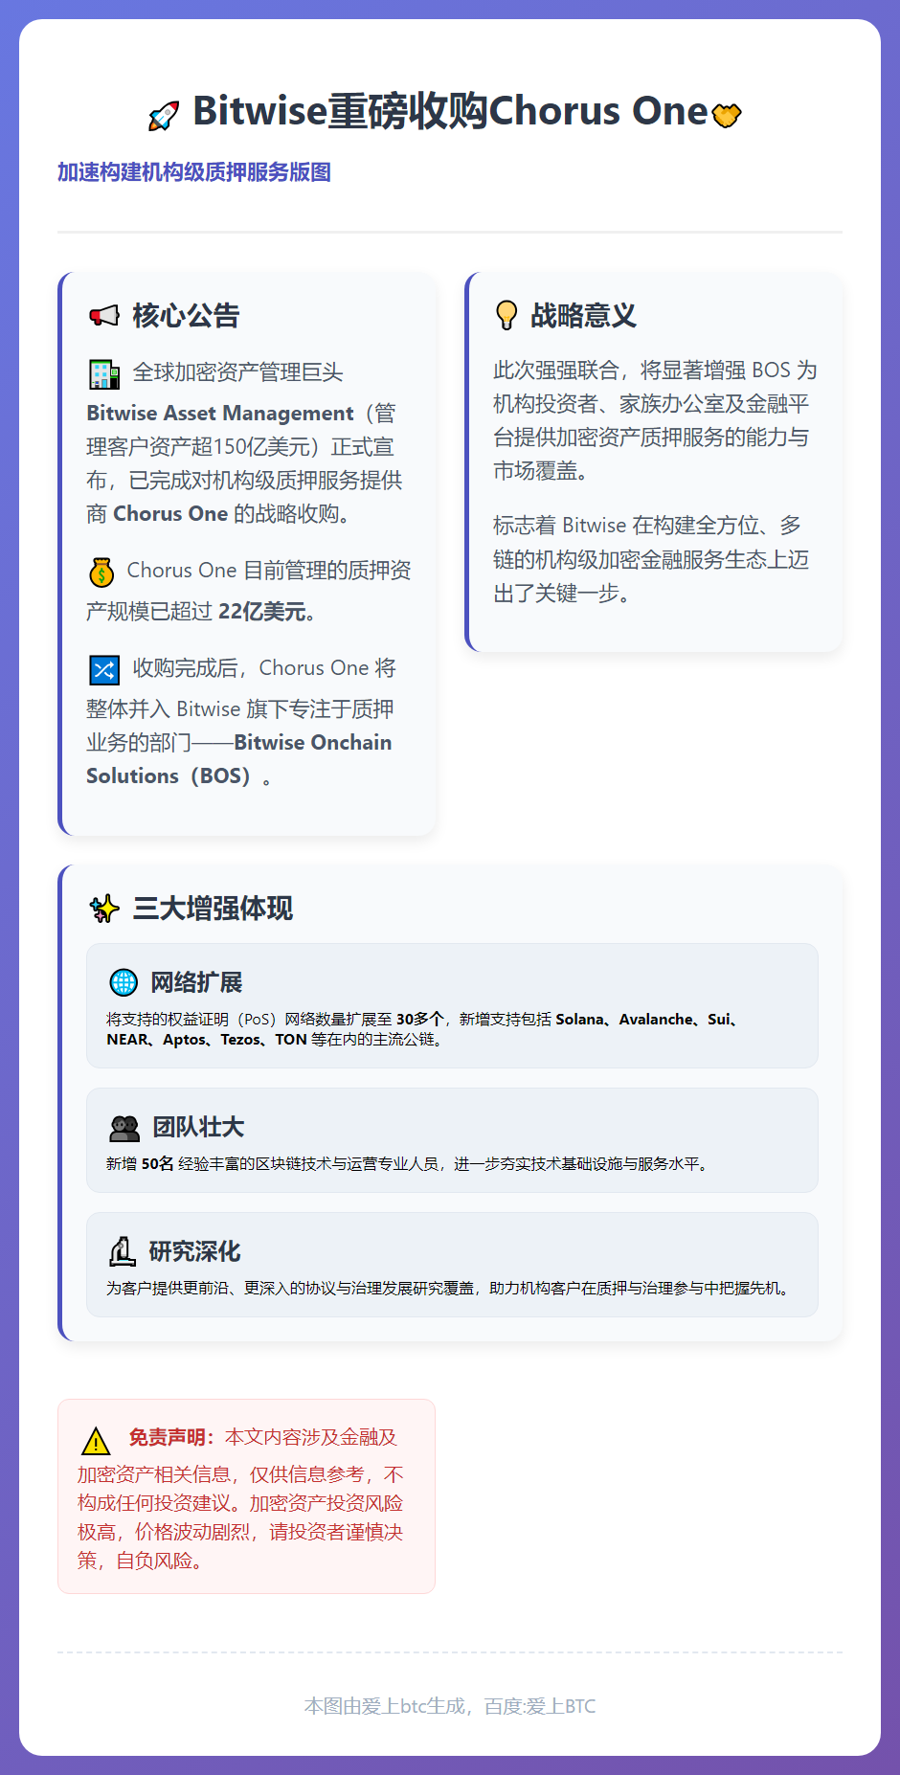
Task: Click the bold text Bitwise Asset Management
Action: coord(220,413)
